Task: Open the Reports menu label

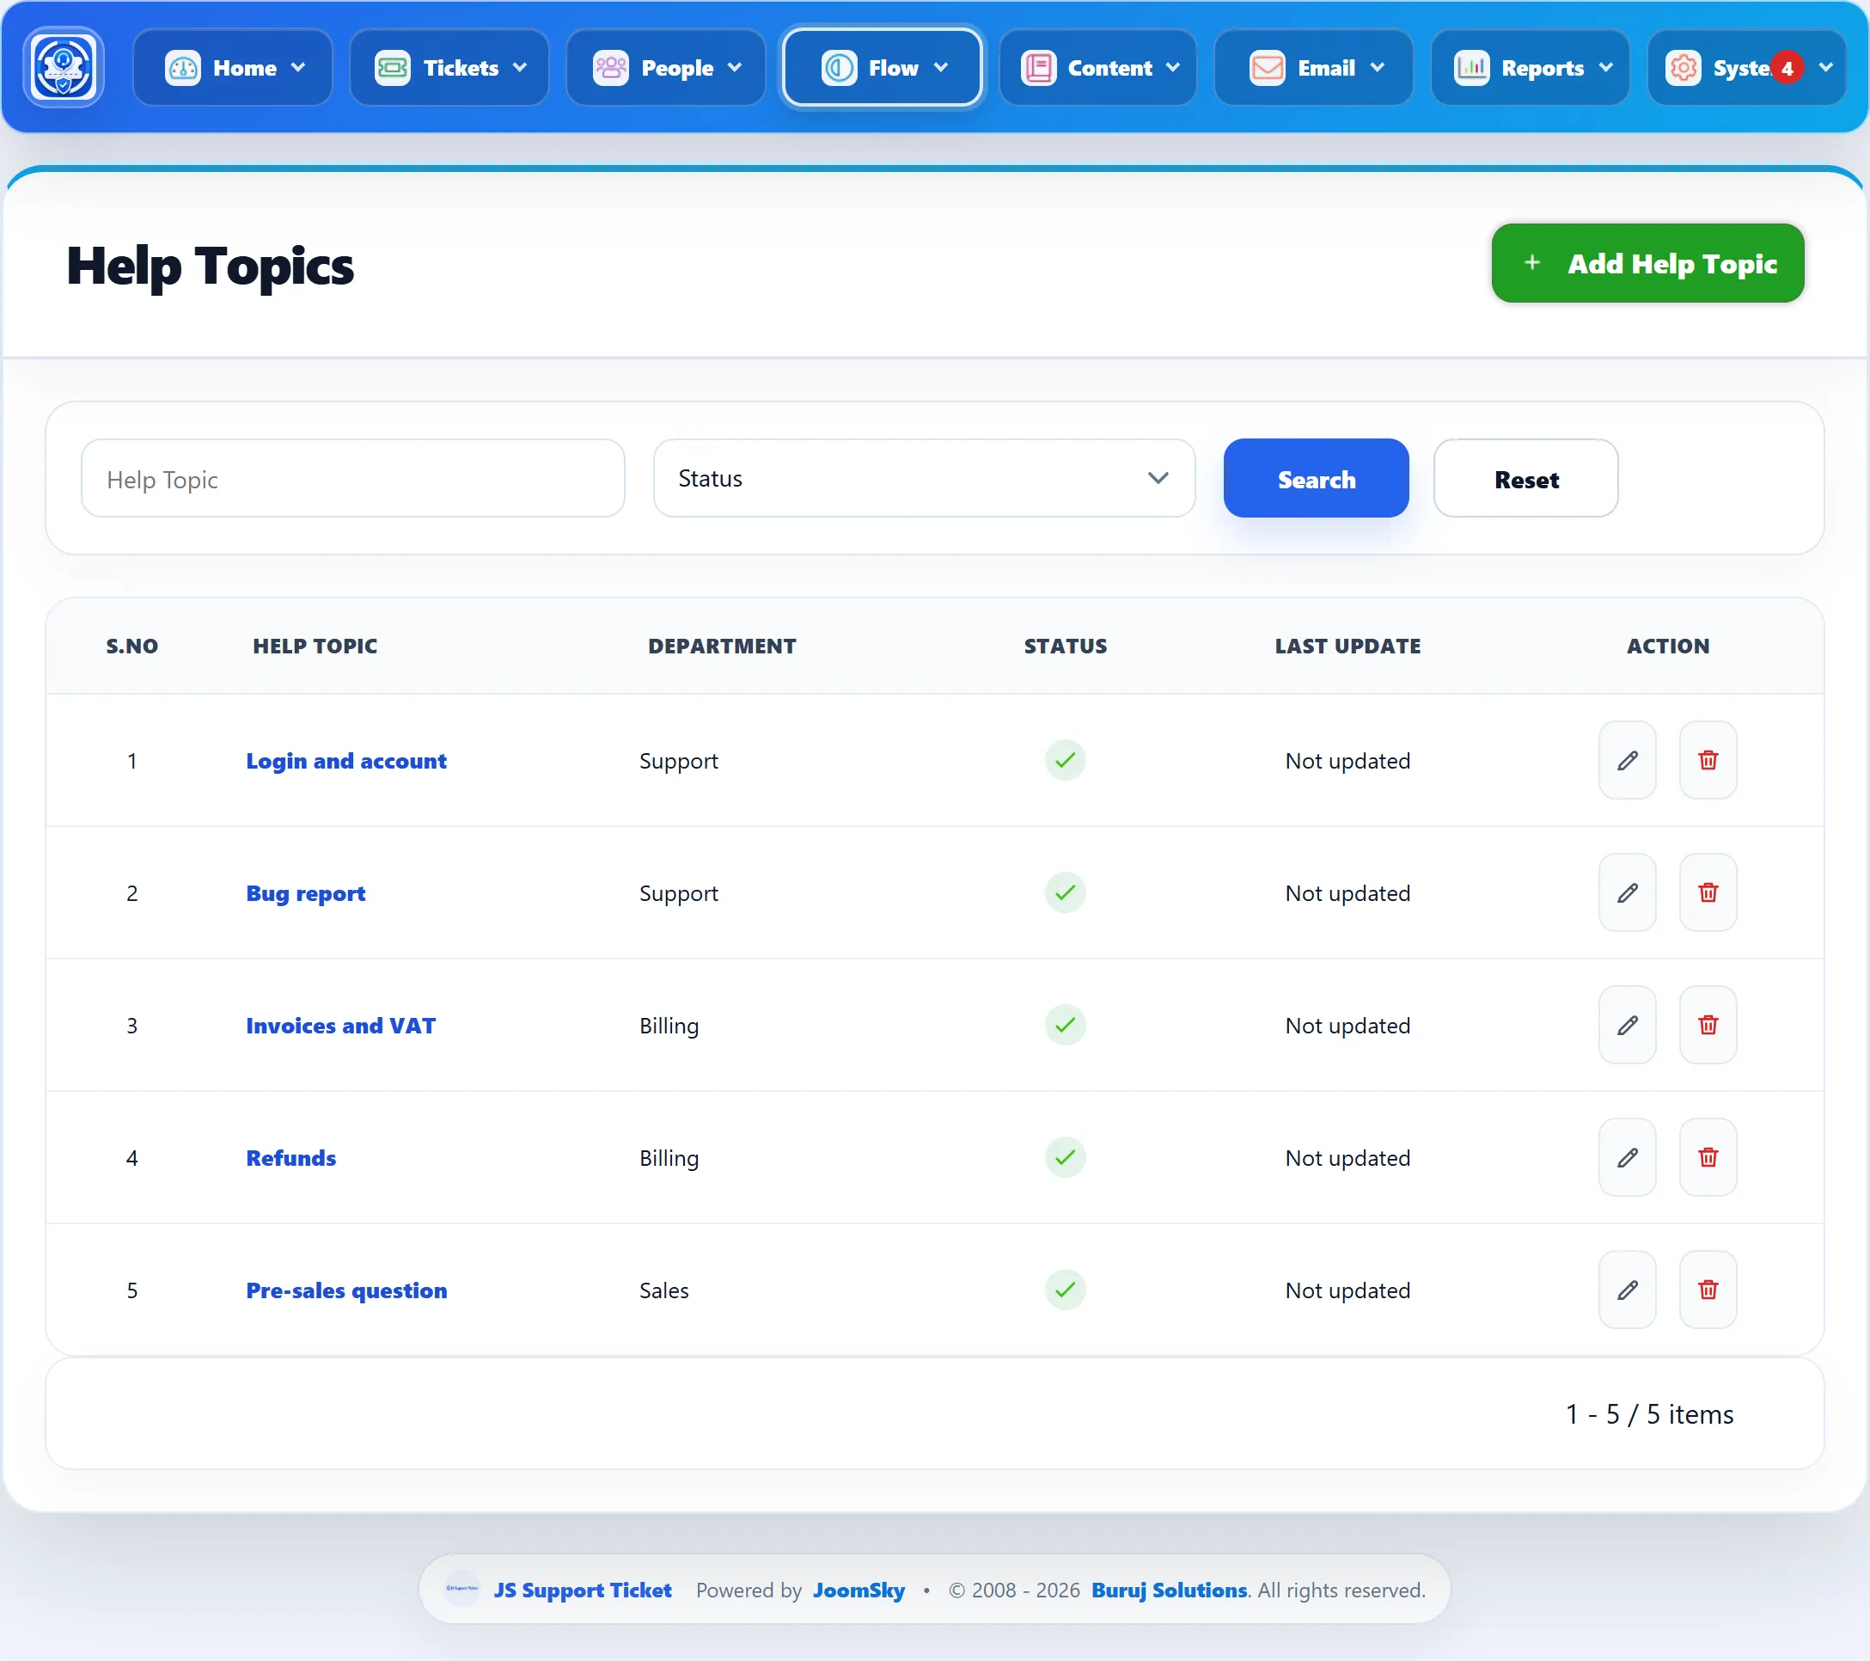Action: point(1543,69)
